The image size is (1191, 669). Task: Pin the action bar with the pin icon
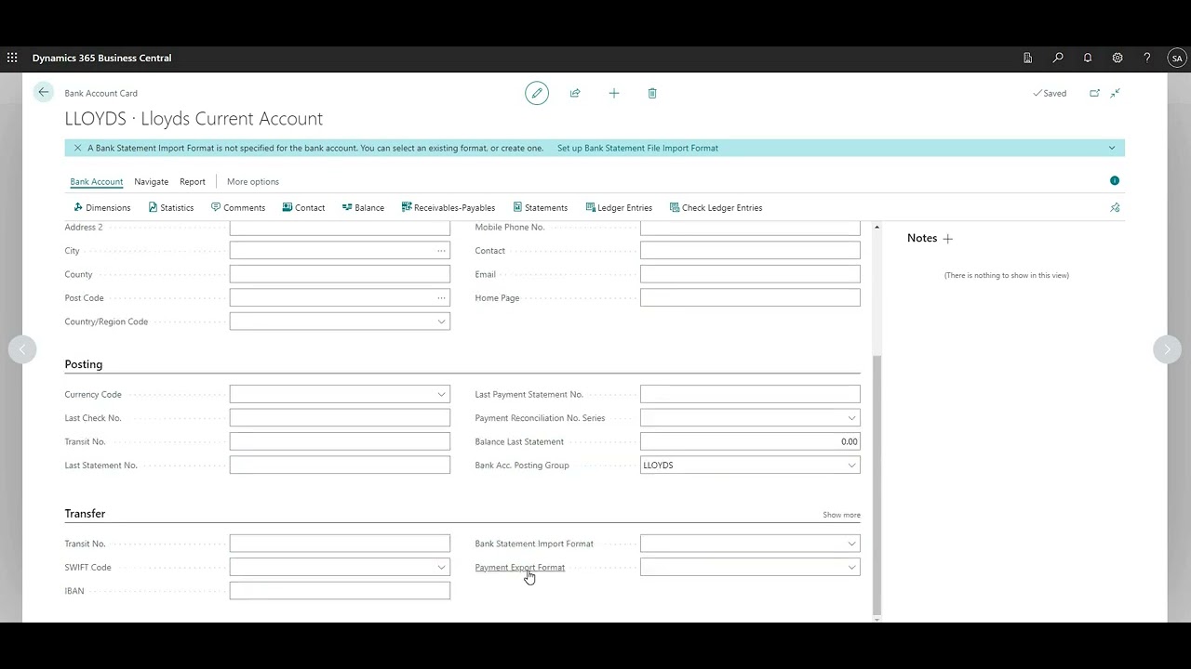1115,207
